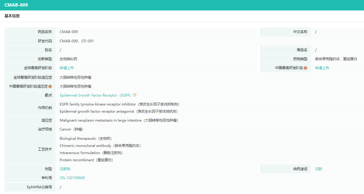Select the 基本信息 section heading
Screen dimensions: 364x194
click(x=12, y=16)
